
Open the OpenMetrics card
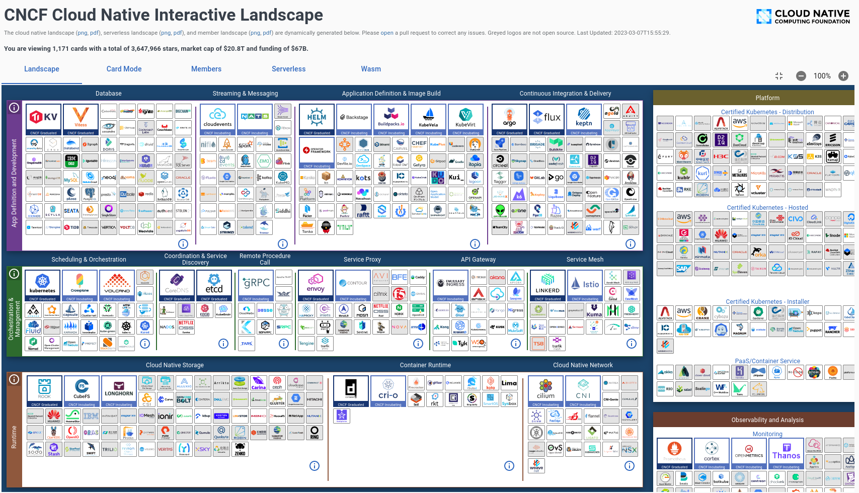749,454
